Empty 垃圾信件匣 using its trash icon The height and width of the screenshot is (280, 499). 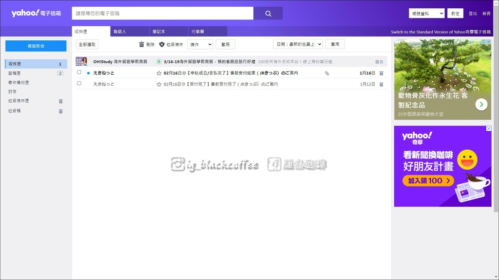(x=60, y=101)
